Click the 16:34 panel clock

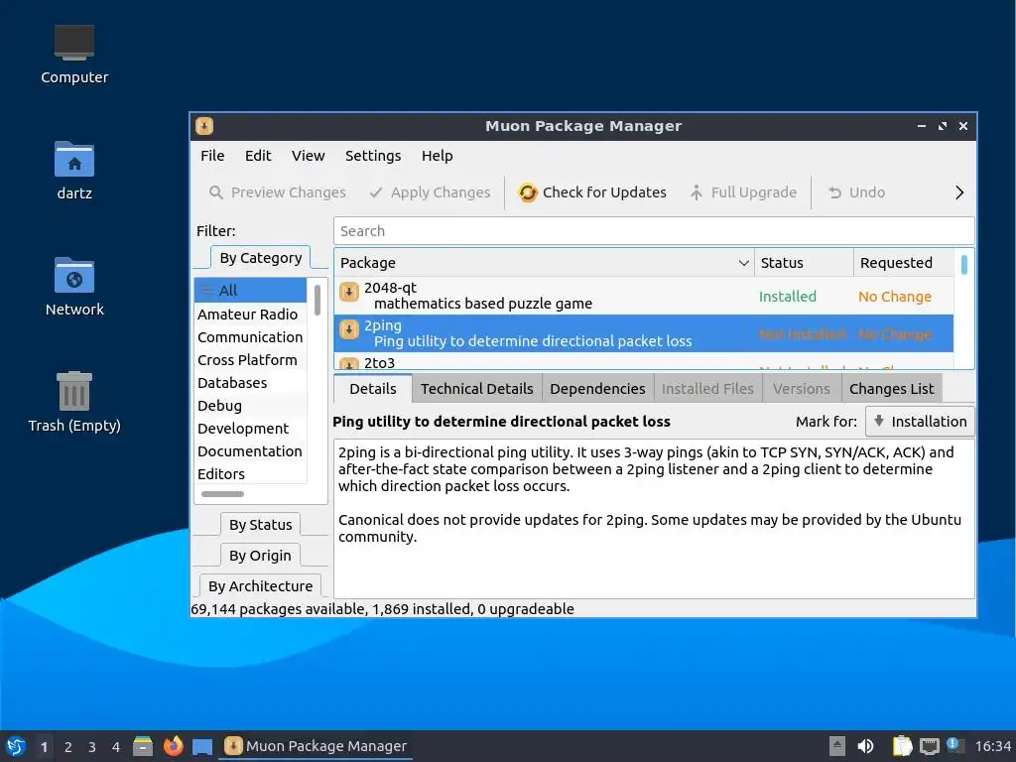coord(992,746)
